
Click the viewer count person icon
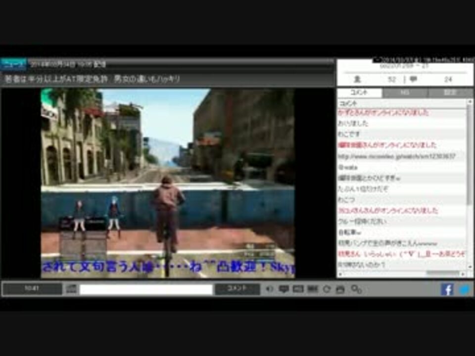tap(357, 79)
